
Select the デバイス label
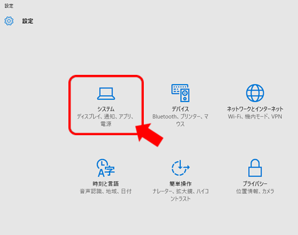[x=180, y=109]
